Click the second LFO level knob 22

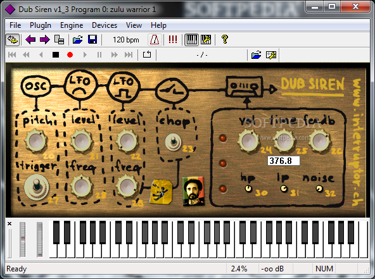click(x=127, y=140)
